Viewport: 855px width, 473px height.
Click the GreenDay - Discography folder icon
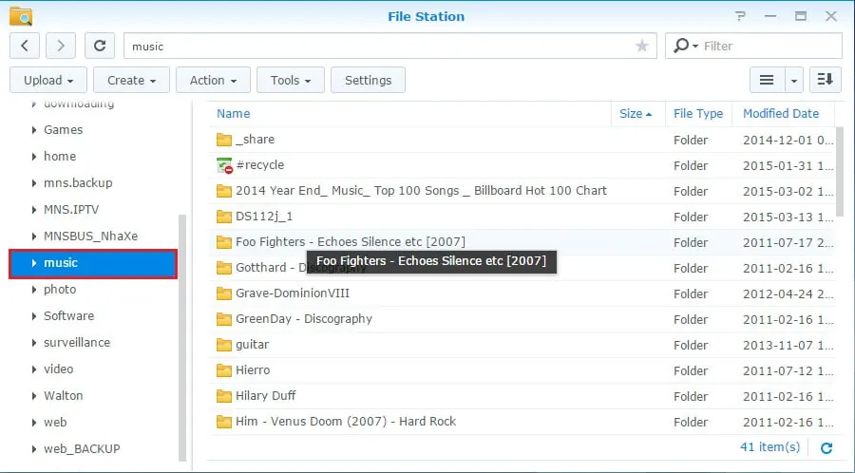(x=223, y=319)
